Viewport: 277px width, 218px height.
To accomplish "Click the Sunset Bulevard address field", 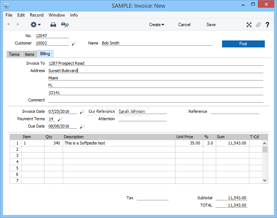I will pos(156,71).
